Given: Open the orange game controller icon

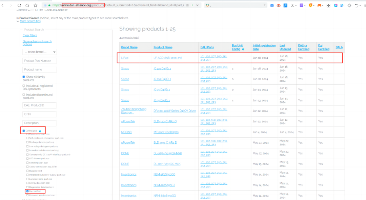Looking at the screenshot, I should point(319,5).
